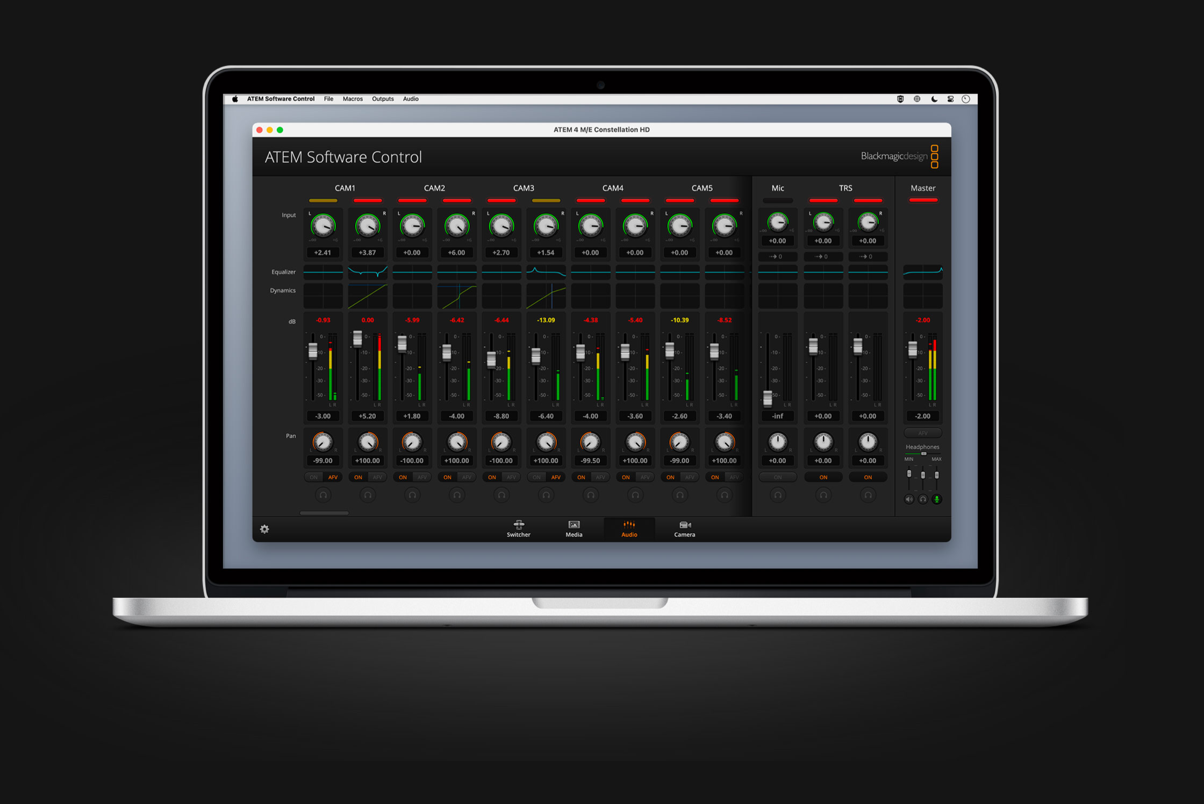Switch to the Switcher tab
Viewport: 1204px width, 804px height.
coord(519,529)
